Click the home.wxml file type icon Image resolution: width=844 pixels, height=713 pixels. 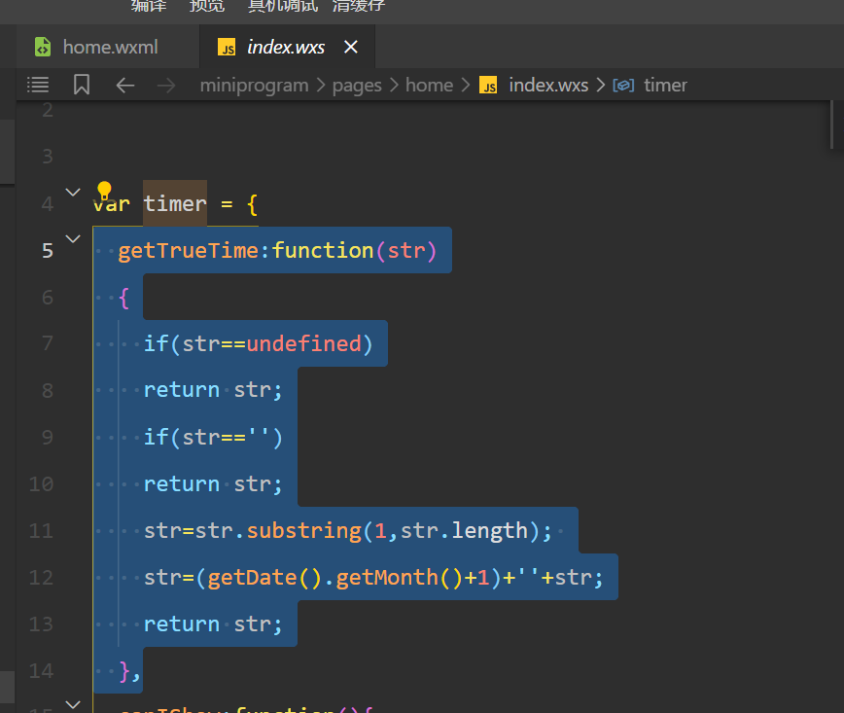coord(43,47)
